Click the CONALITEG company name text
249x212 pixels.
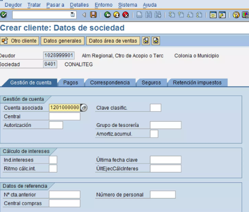tap(79, 64)
